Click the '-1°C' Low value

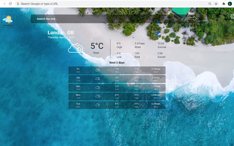click(118, 53)
